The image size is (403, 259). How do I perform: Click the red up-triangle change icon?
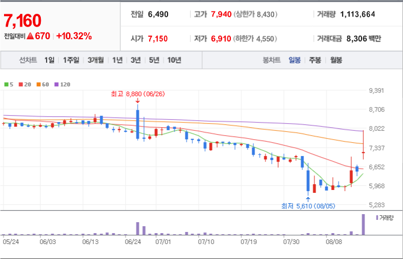tap(30, 36)
